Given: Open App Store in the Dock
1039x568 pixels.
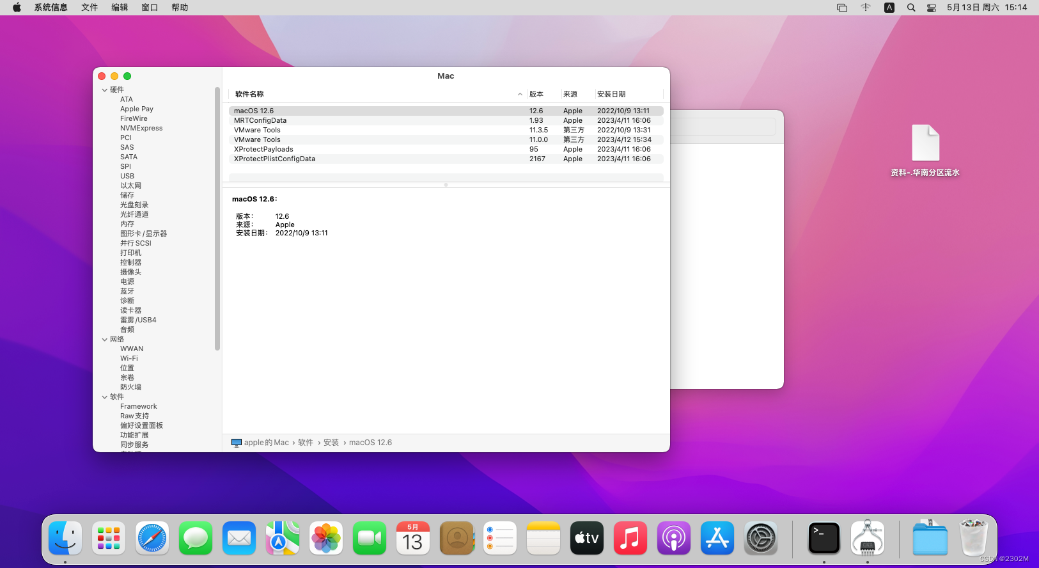Looking at the screenshot, I should (x=717, y=538).
